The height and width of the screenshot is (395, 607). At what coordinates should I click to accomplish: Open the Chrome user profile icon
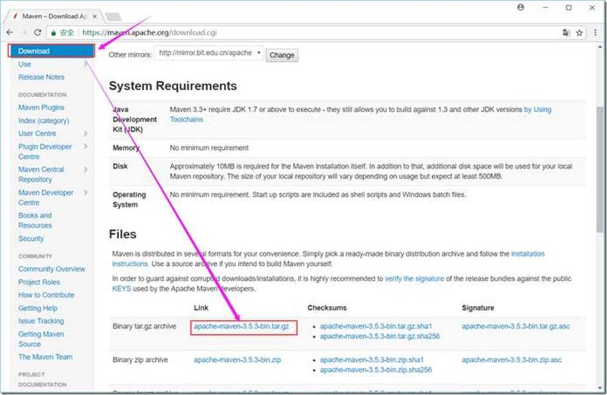pos(521,7)
